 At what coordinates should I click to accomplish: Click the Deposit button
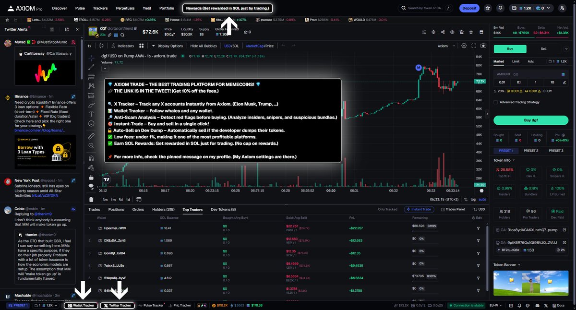[469, 8]
